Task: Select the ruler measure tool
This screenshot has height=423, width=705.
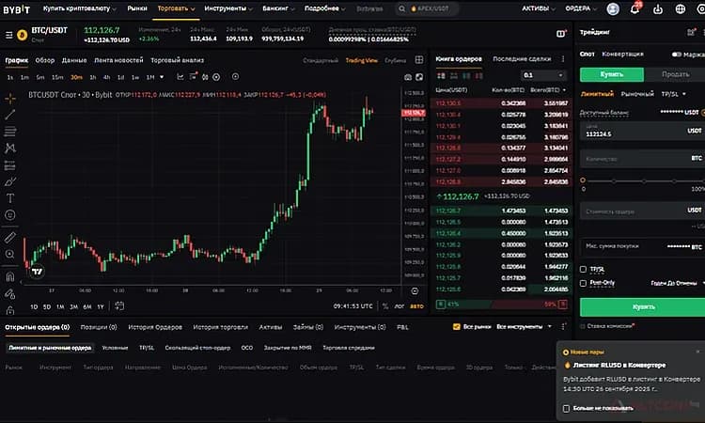Action: pyautogui.click(x=10, y=237)
